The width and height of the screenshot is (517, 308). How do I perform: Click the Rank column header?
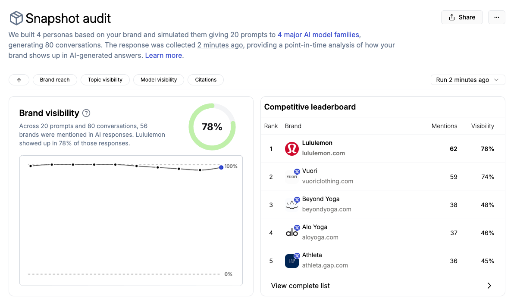click(271, 126)
